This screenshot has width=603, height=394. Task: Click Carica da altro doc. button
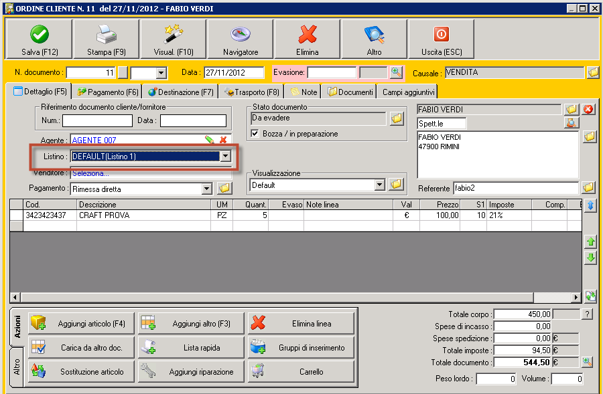[x=82, y=348]
